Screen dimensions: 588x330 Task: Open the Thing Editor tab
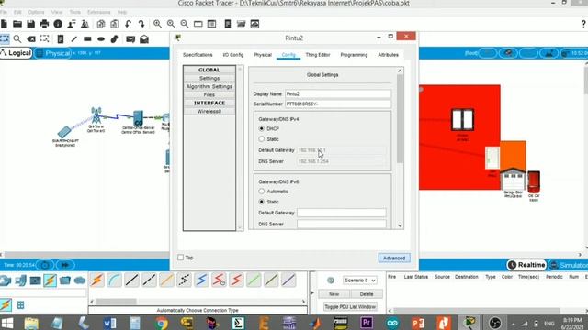click(x=318, y=55)
